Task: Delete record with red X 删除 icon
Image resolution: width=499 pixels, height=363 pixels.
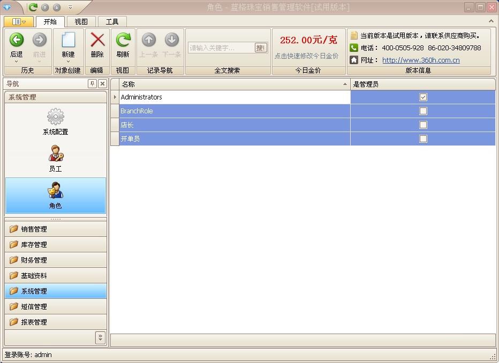Action: [x=97, y=40]
